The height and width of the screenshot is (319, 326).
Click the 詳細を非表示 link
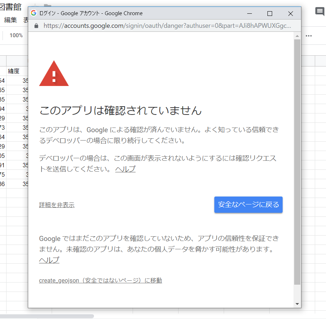point(57,205)
